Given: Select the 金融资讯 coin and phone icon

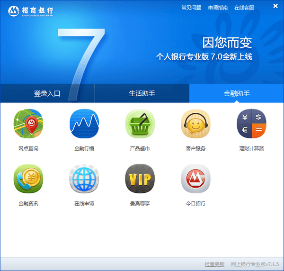Looking at the screenshot, I should [28, 179].
